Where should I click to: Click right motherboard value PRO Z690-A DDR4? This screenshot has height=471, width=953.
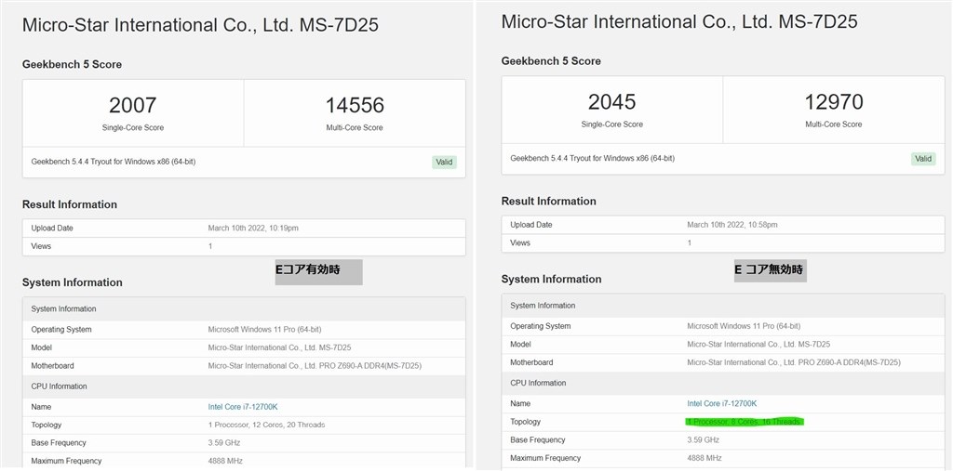pyautogui.click(x=794, y=362)
